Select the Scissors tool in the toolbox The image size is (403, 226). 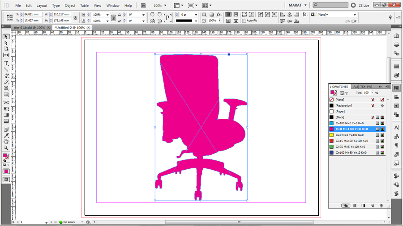coord(6,103)
